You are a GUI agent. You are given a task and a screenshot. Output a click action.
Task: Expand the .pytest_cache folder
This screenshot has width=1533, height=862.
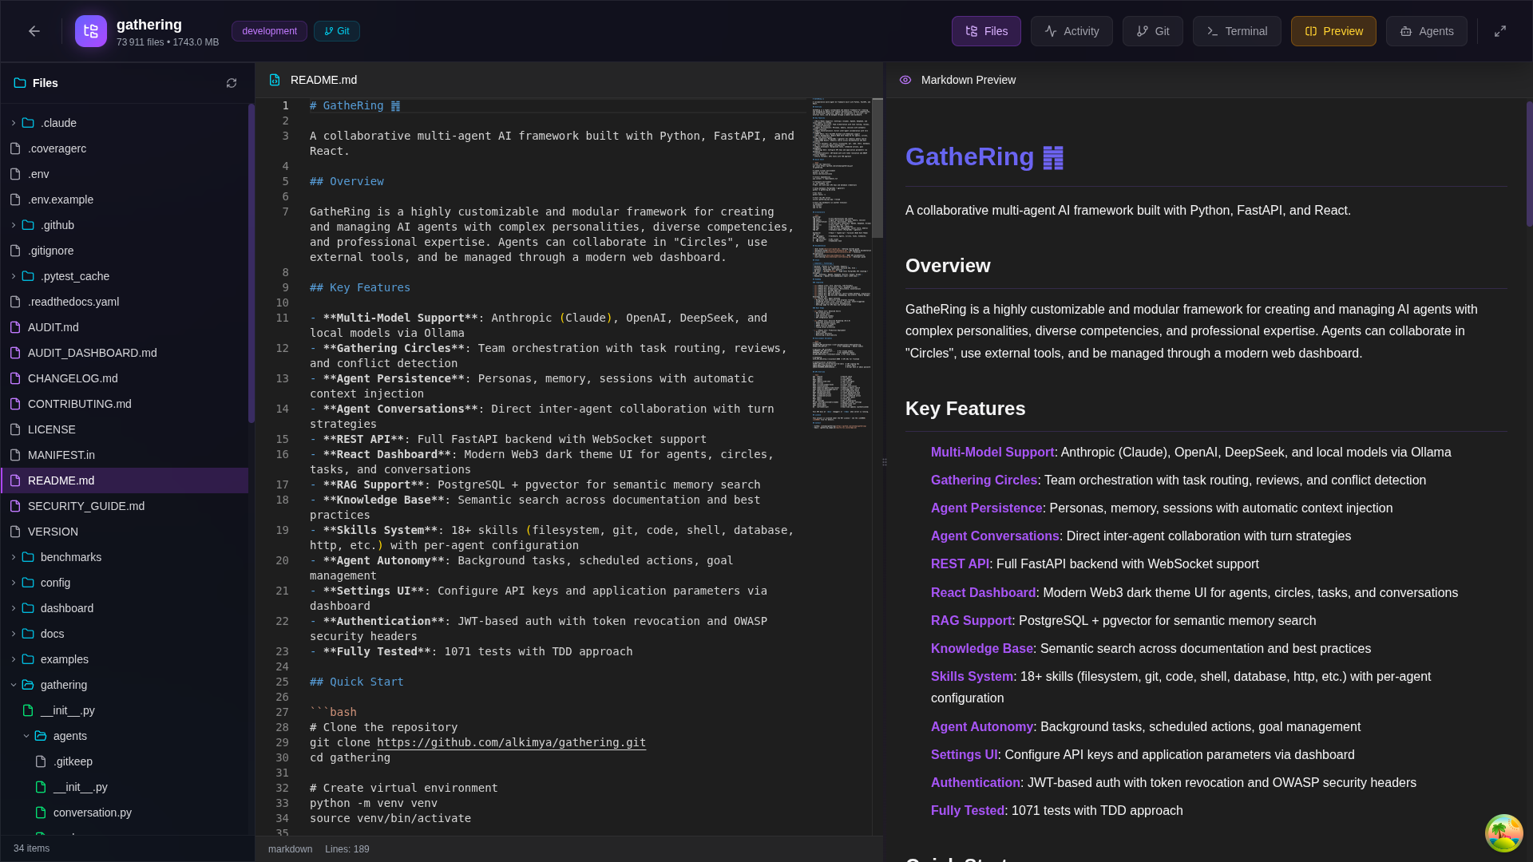click(14, 276)
